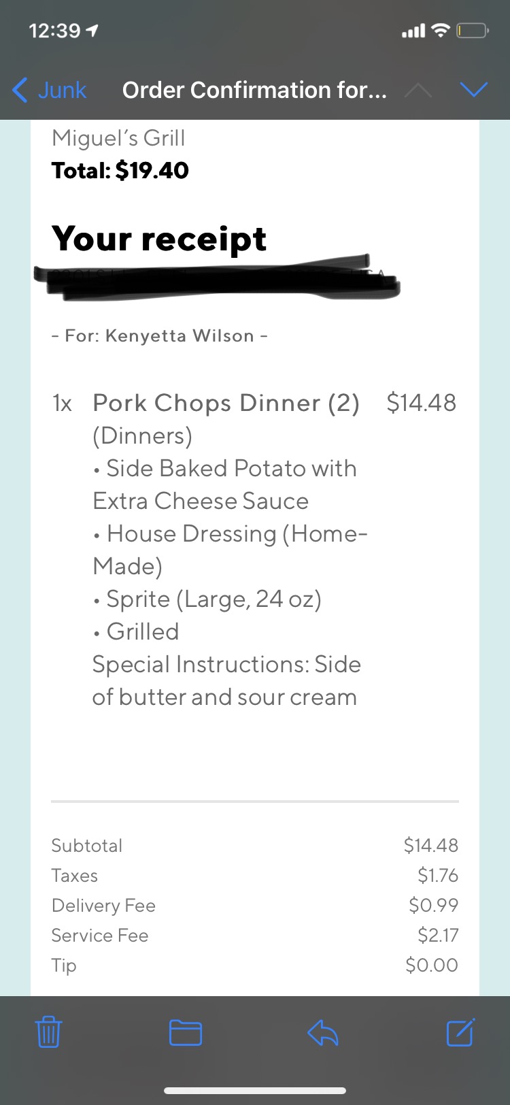
Task: Tap the Pork Chops Dinner (2) item
Action: coord(226,403)
